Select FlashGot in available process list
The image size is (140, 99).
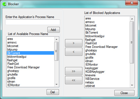[x=30, y=64]
